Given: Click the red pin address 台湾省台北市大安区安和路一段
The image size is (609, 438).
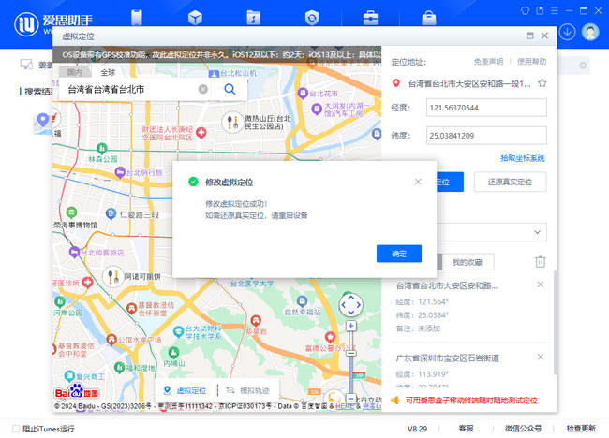Looking at the screenshot, I should pyautogui.click(x=468, y=83).
